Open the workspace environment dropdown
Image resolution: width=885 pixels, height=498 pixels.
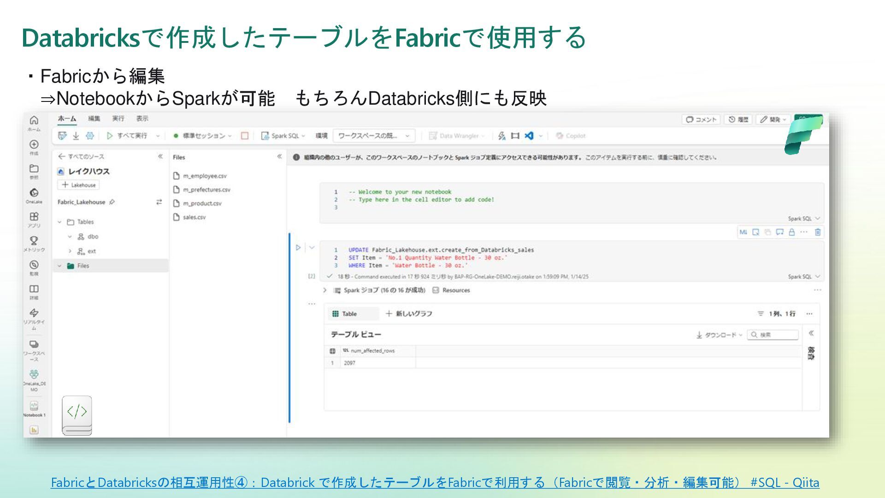[x=373, y=136]
